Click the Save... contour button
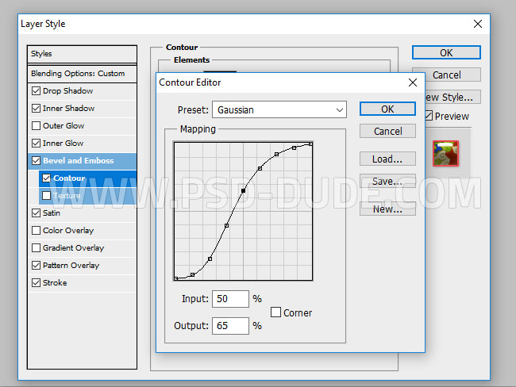This screenshot has width=516, height=387. point(387,182)
